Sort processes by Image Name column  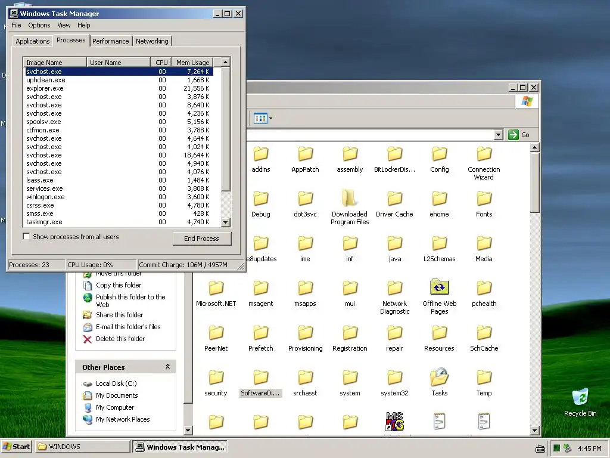tap(55, 62)
